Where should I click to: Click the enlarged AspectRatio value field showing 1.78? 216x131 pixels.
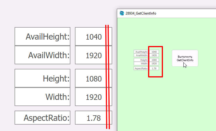click(x=93, y=118)
